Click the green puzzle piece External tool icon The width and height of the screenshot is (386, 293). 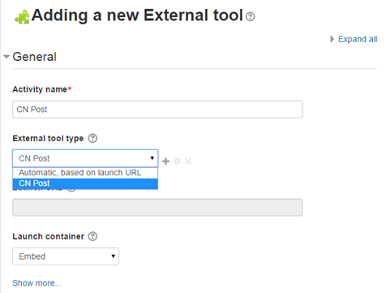coord(22,17)
